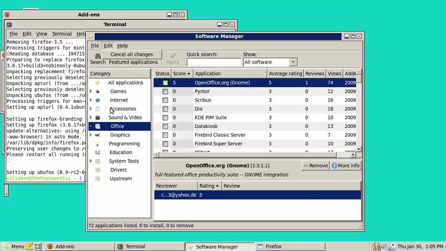Click the More info button
446x251 pixels.
click(346, 166)
